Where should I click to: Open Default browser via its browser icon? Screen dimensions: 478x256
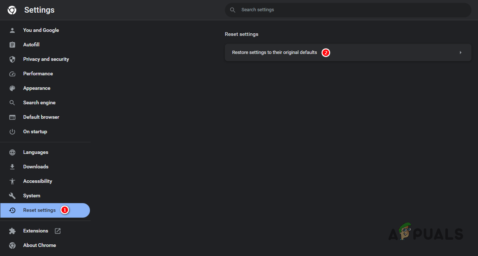pos(12,117)
